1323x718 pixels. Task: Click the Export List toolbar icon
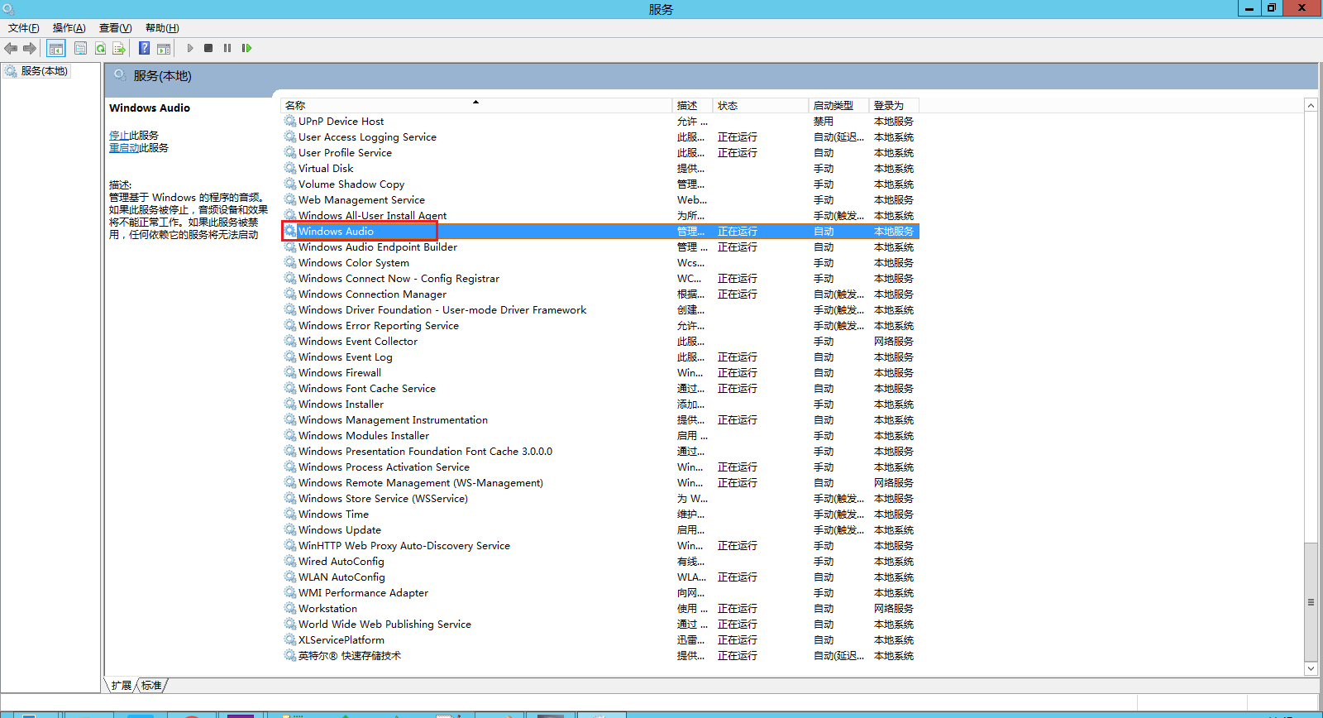[119, 48]
